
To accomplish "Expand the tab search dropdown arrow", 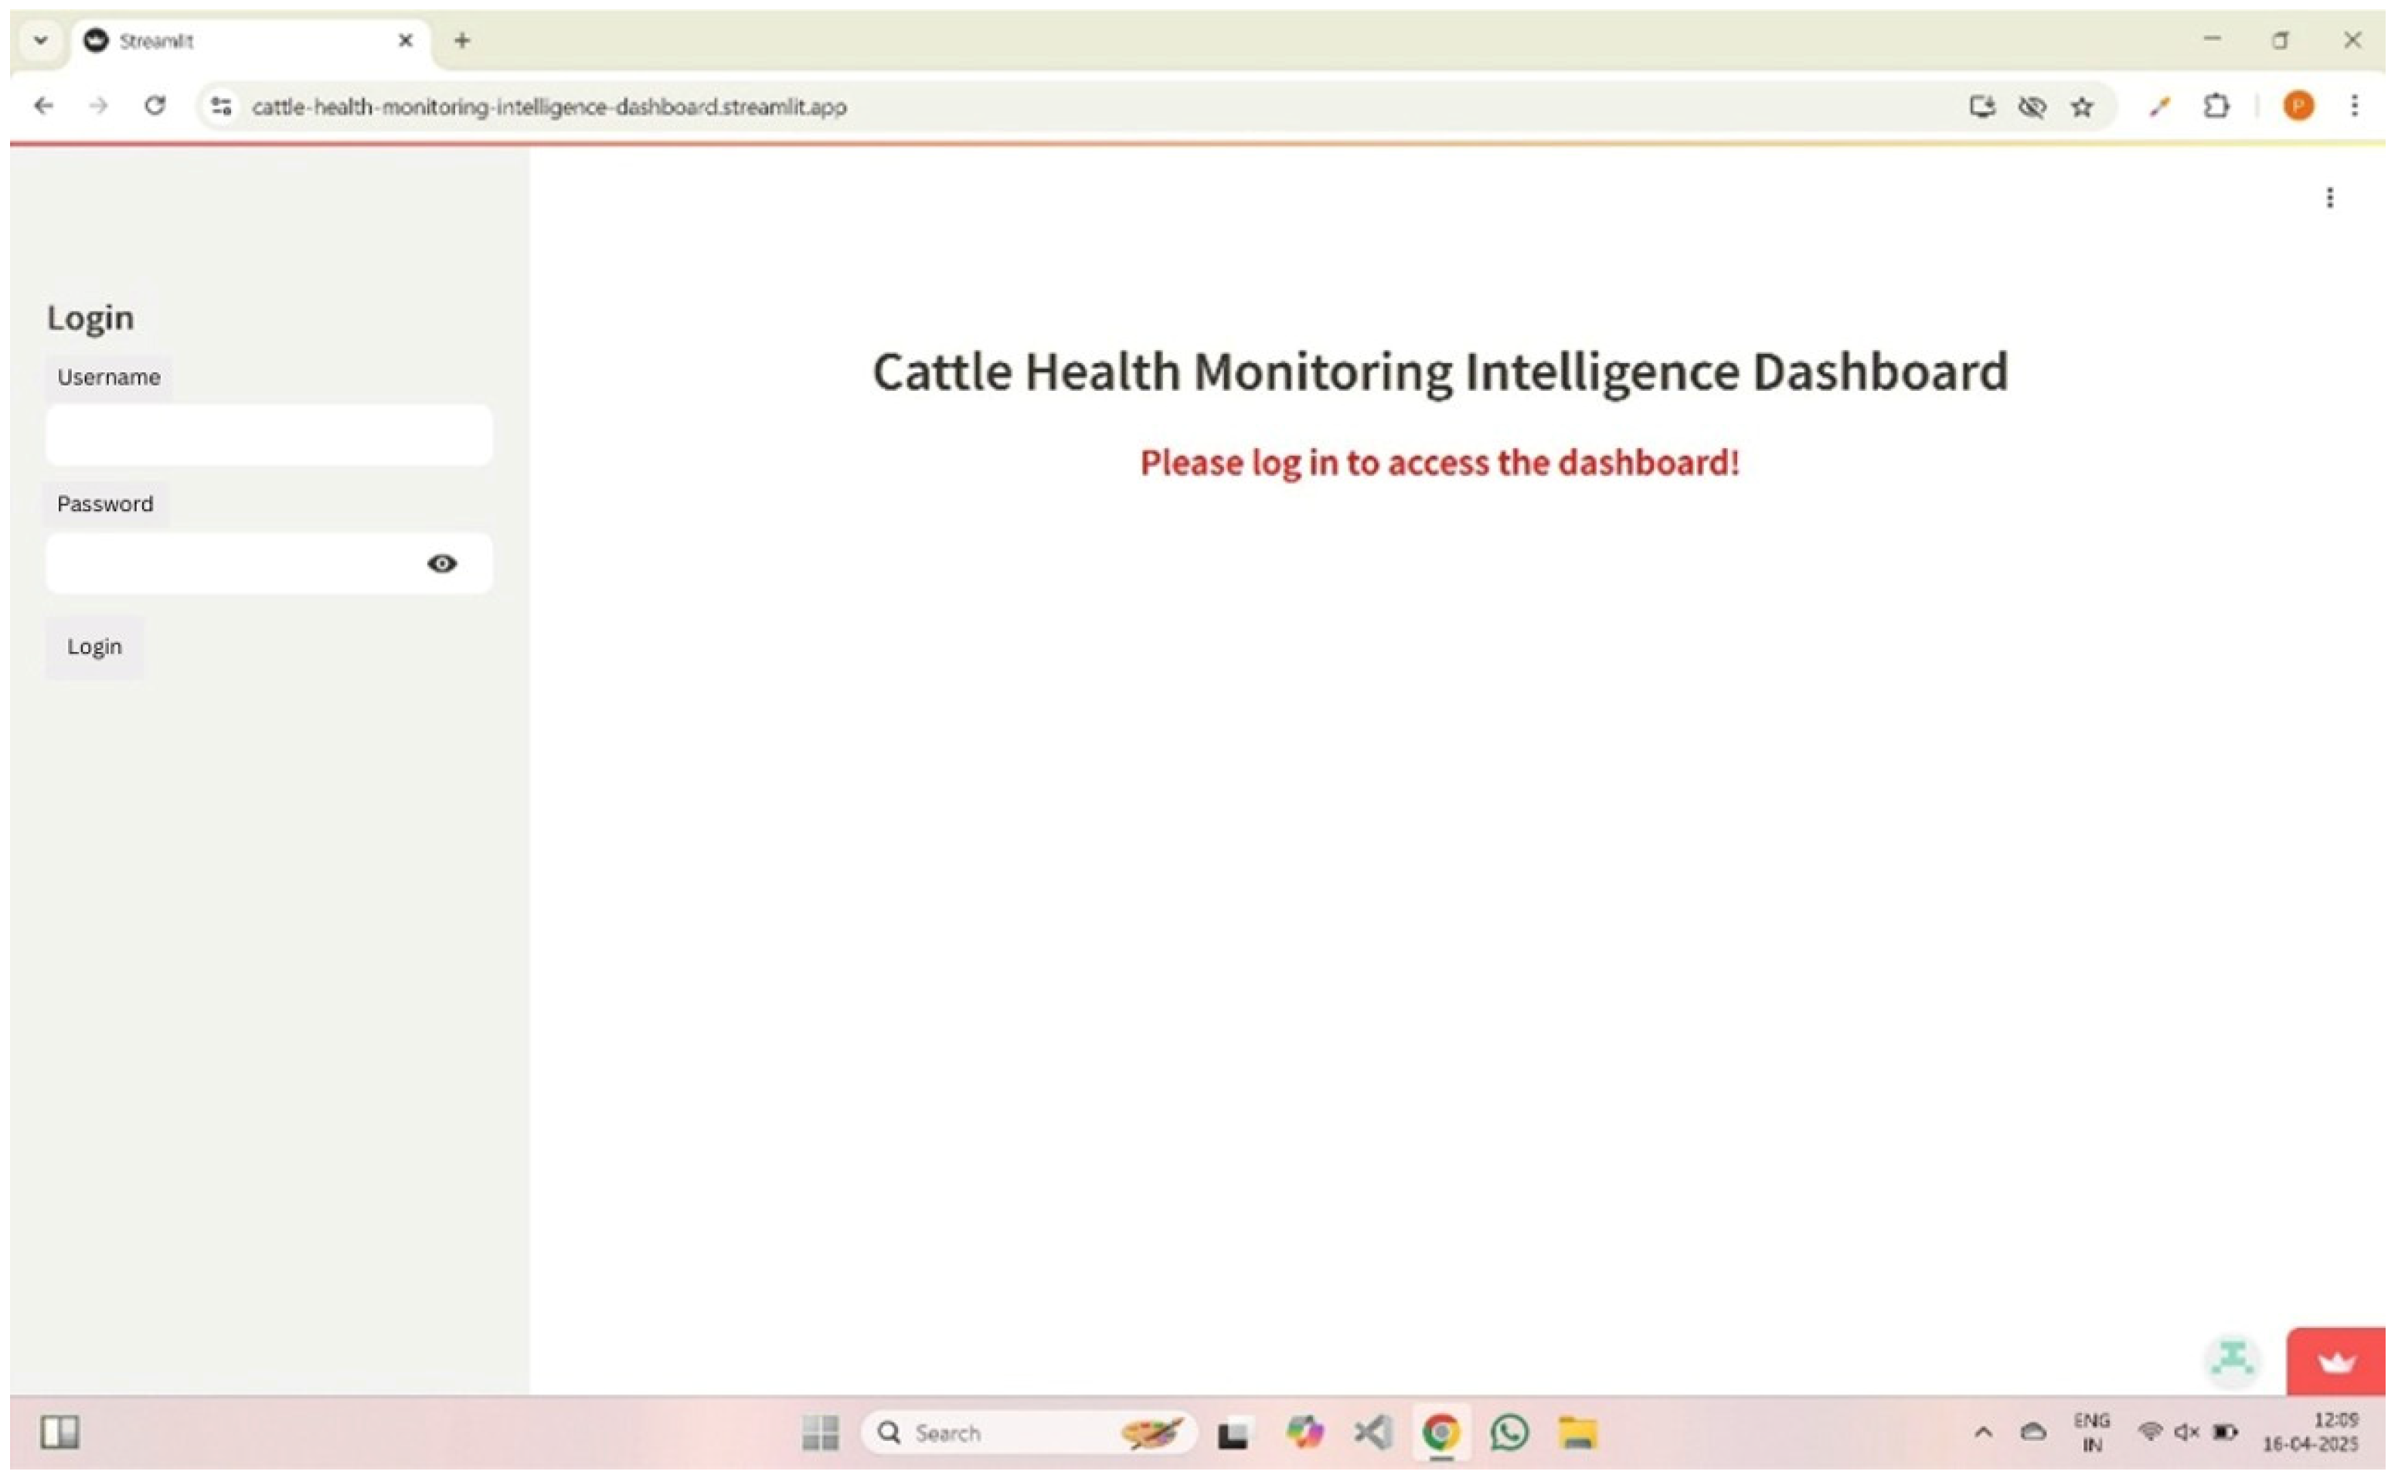I will coord(40,40).
